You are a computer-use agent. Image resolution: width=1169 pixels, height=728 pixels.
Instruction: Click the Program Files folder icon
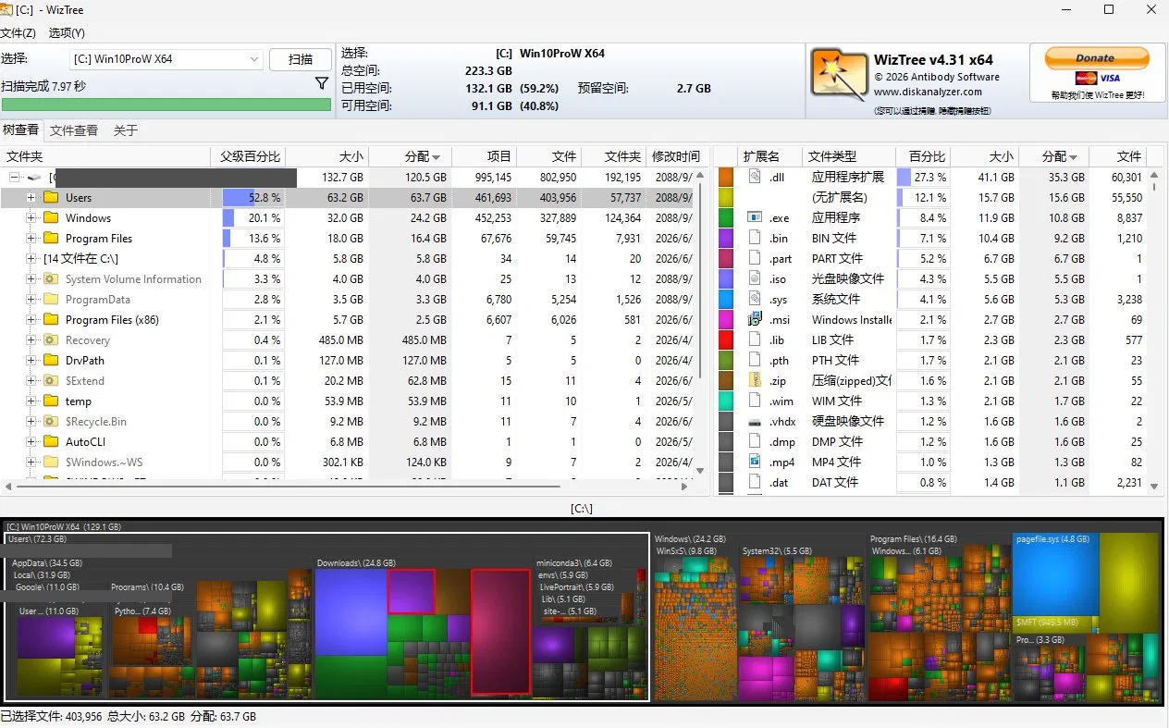[x=51, y=239]
